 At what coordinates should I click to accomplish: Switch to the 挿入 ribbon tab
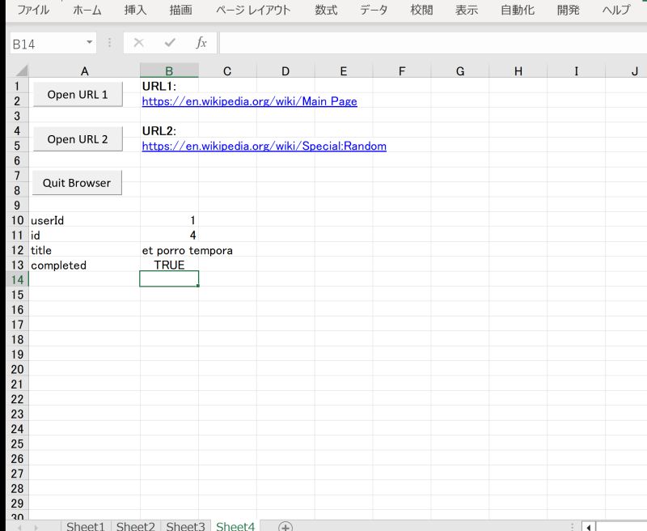point(133,11)
